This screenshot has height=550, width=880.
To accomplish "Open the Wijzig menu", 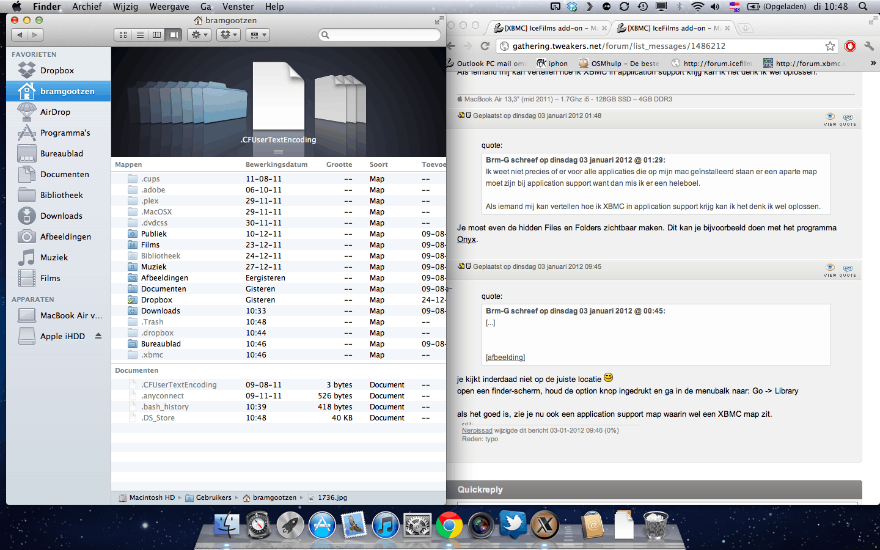I will pyautogui.click(x=125, y=7).
